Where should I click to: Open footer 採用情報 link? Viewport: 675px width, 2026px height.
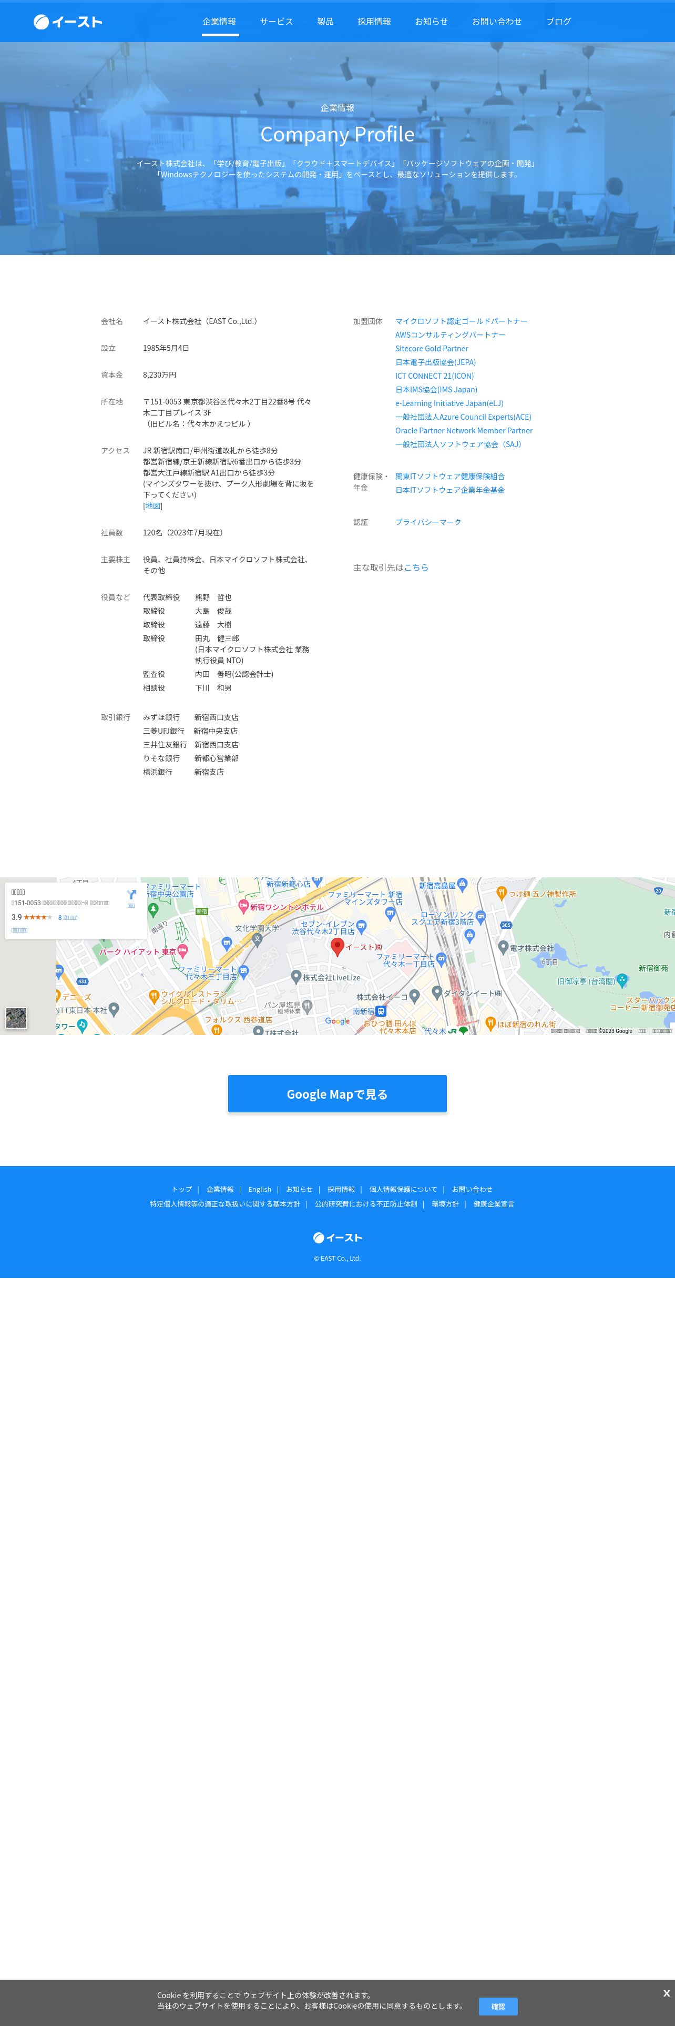point(341,1189)
